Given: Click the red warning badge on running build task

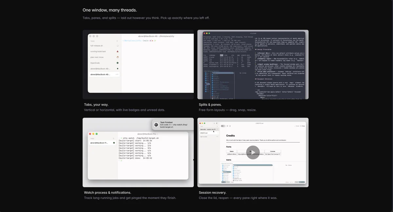Looking at the screenshot, I should click(118, 51).
